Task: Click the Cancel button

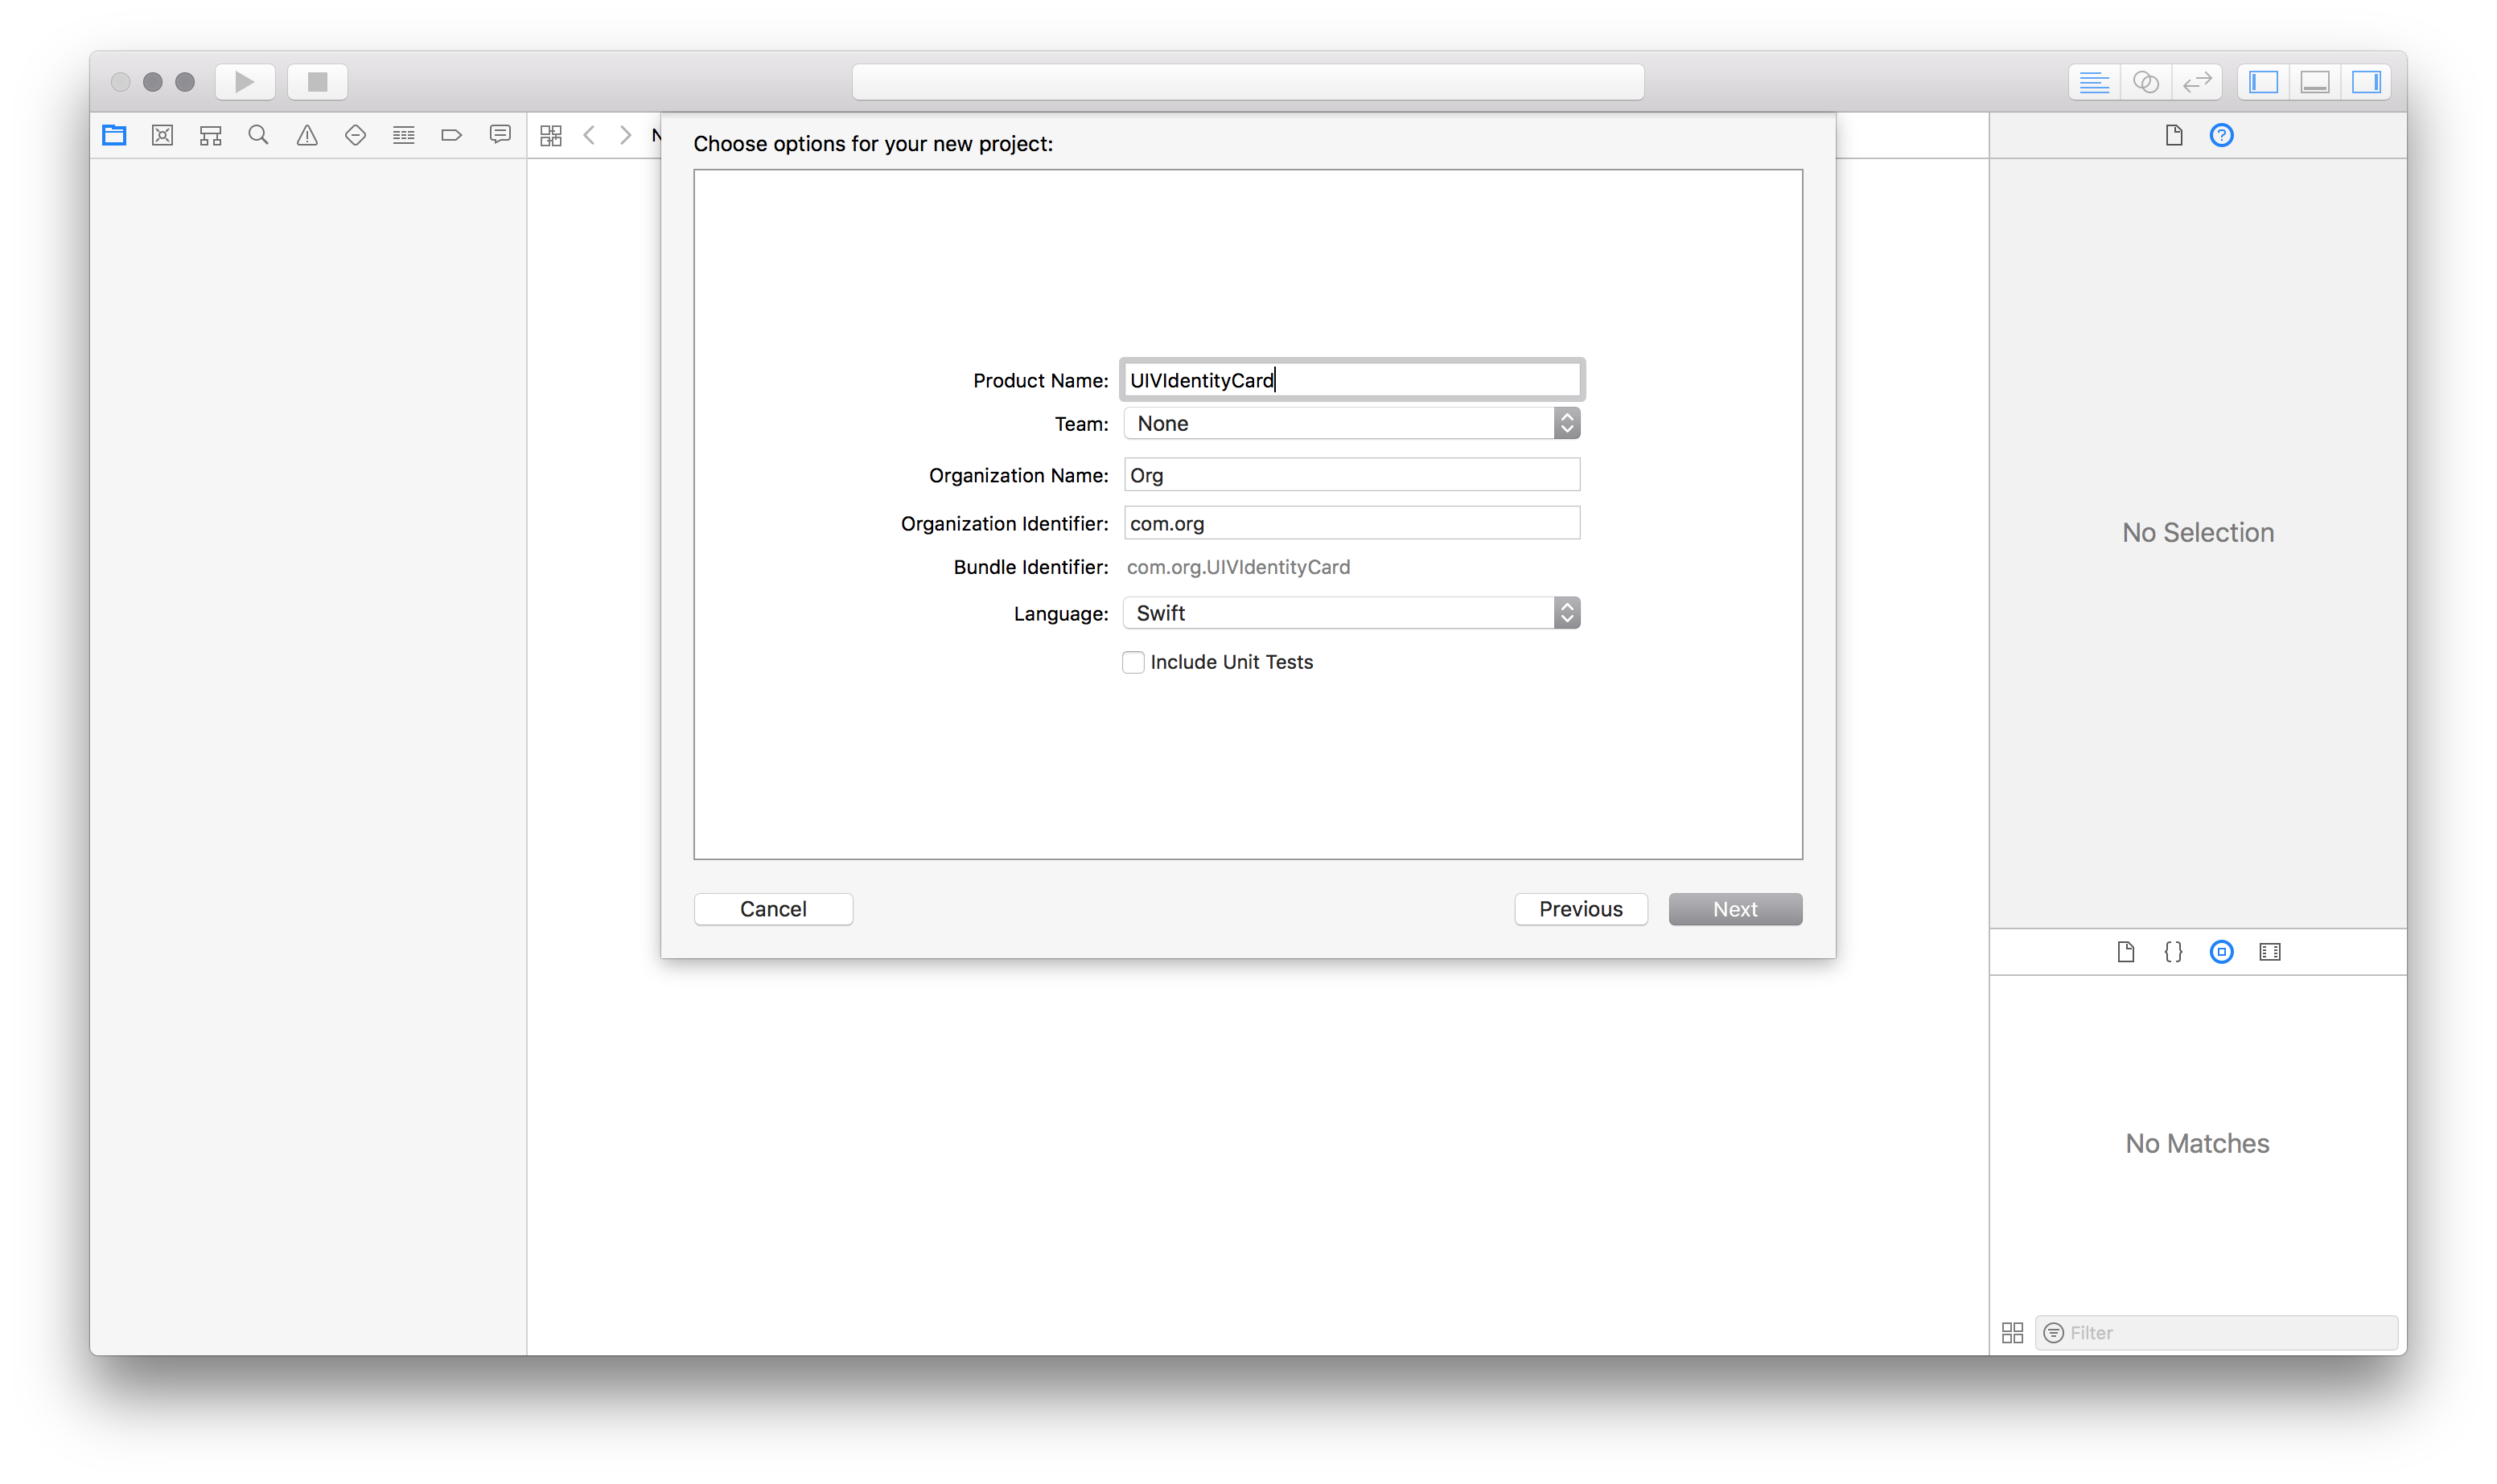Action: (x=773, y=908)
